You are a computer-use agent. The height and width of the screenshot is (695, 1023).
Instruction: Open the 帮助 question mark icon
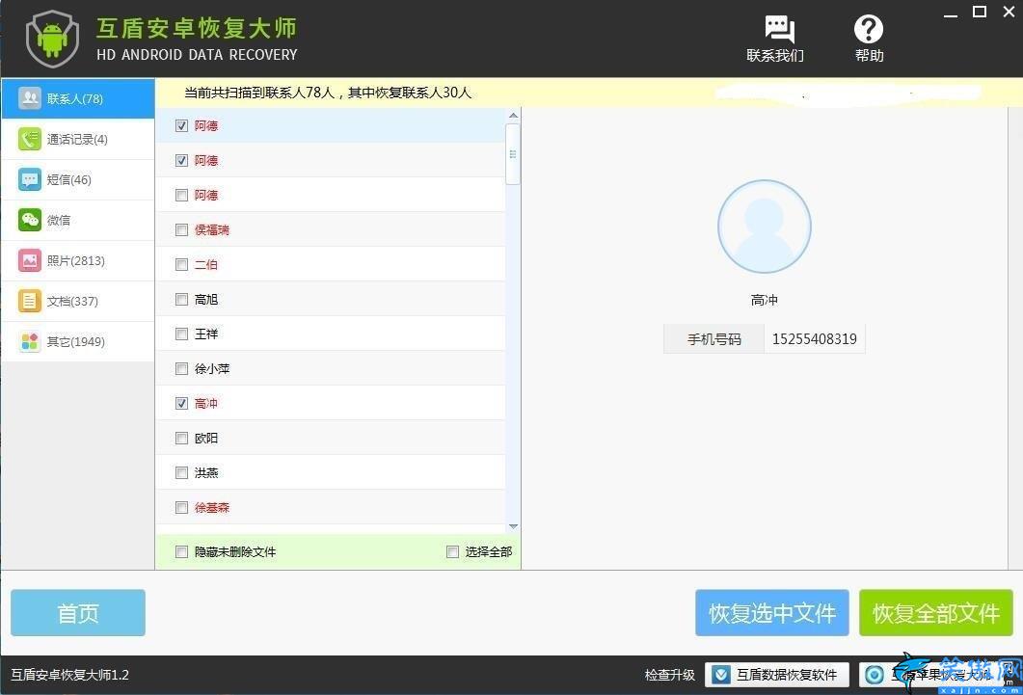(869, 29)
